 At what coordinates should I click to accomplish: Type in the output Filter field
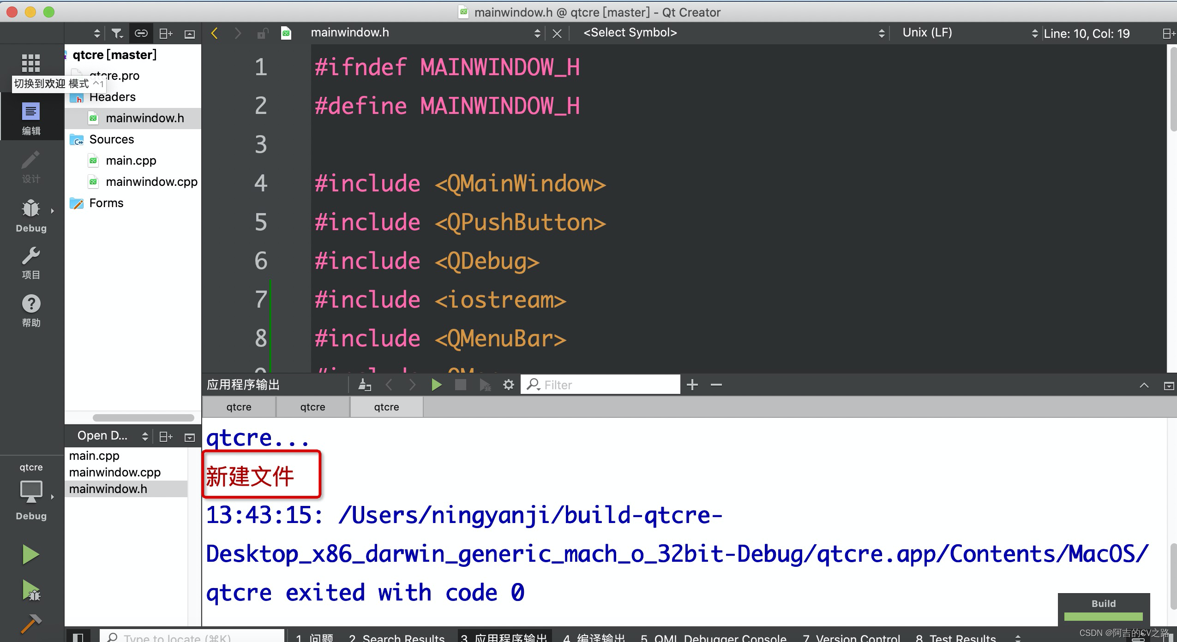(x=601, y=385)
